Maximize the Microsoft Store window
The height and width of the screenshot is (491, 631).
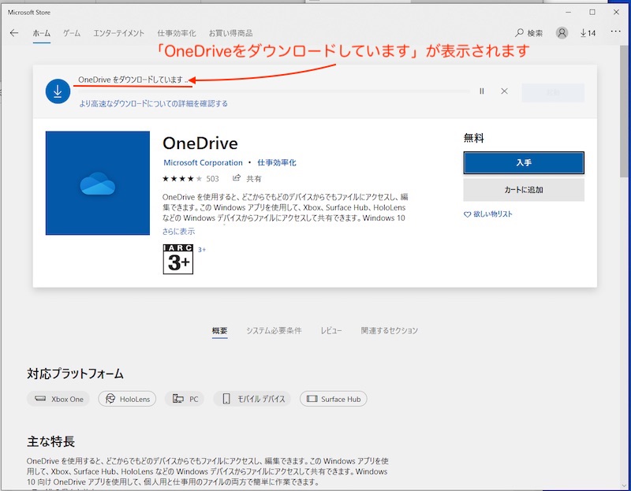click(592, 12)
